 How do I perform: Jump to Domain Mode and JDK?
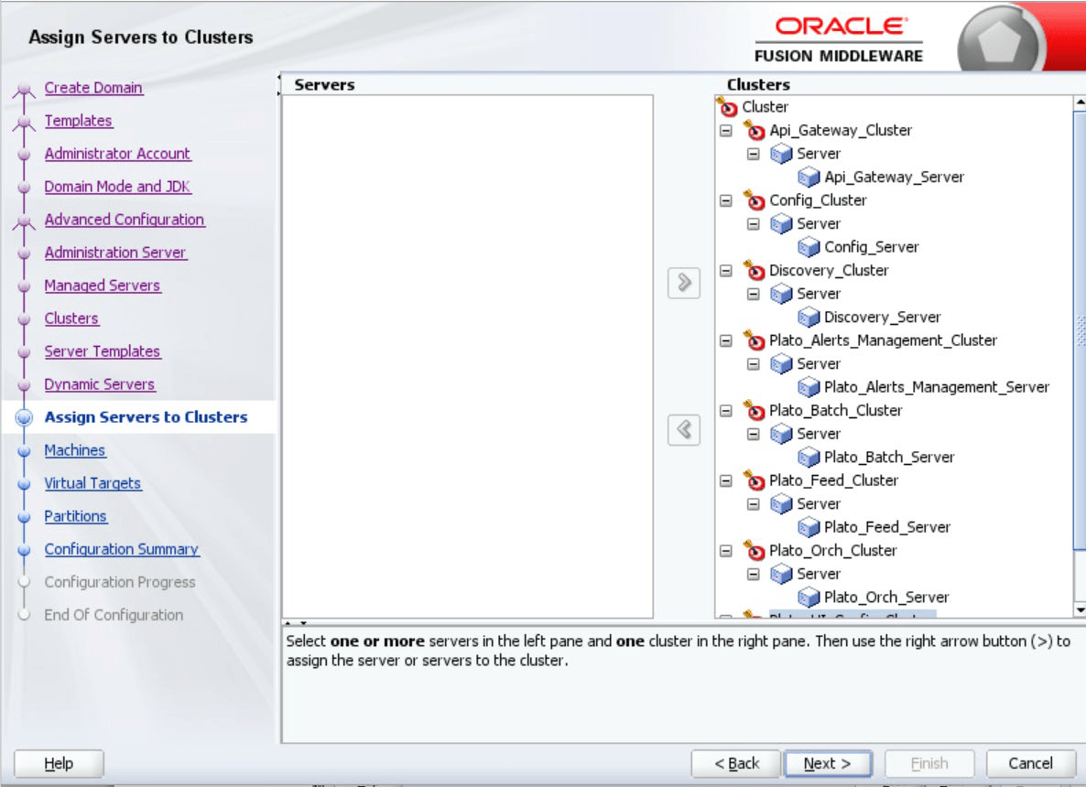tap(118, 186)
